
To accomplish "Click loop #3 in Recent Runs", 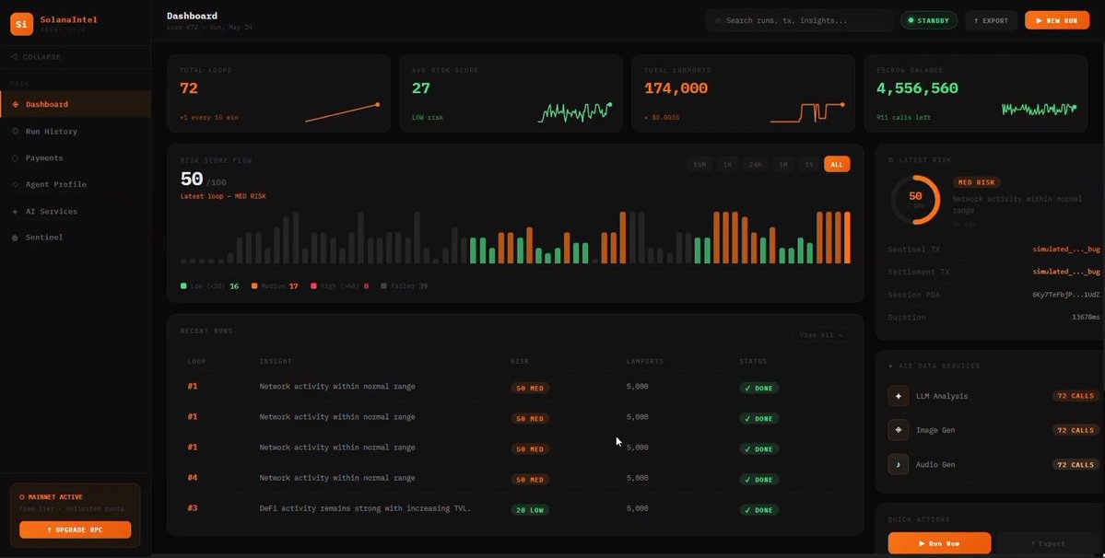I will (x=193, y=508).
